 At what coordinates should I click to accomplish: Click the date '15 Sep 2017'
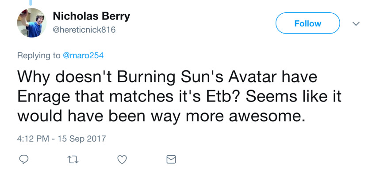click(82, 139)
